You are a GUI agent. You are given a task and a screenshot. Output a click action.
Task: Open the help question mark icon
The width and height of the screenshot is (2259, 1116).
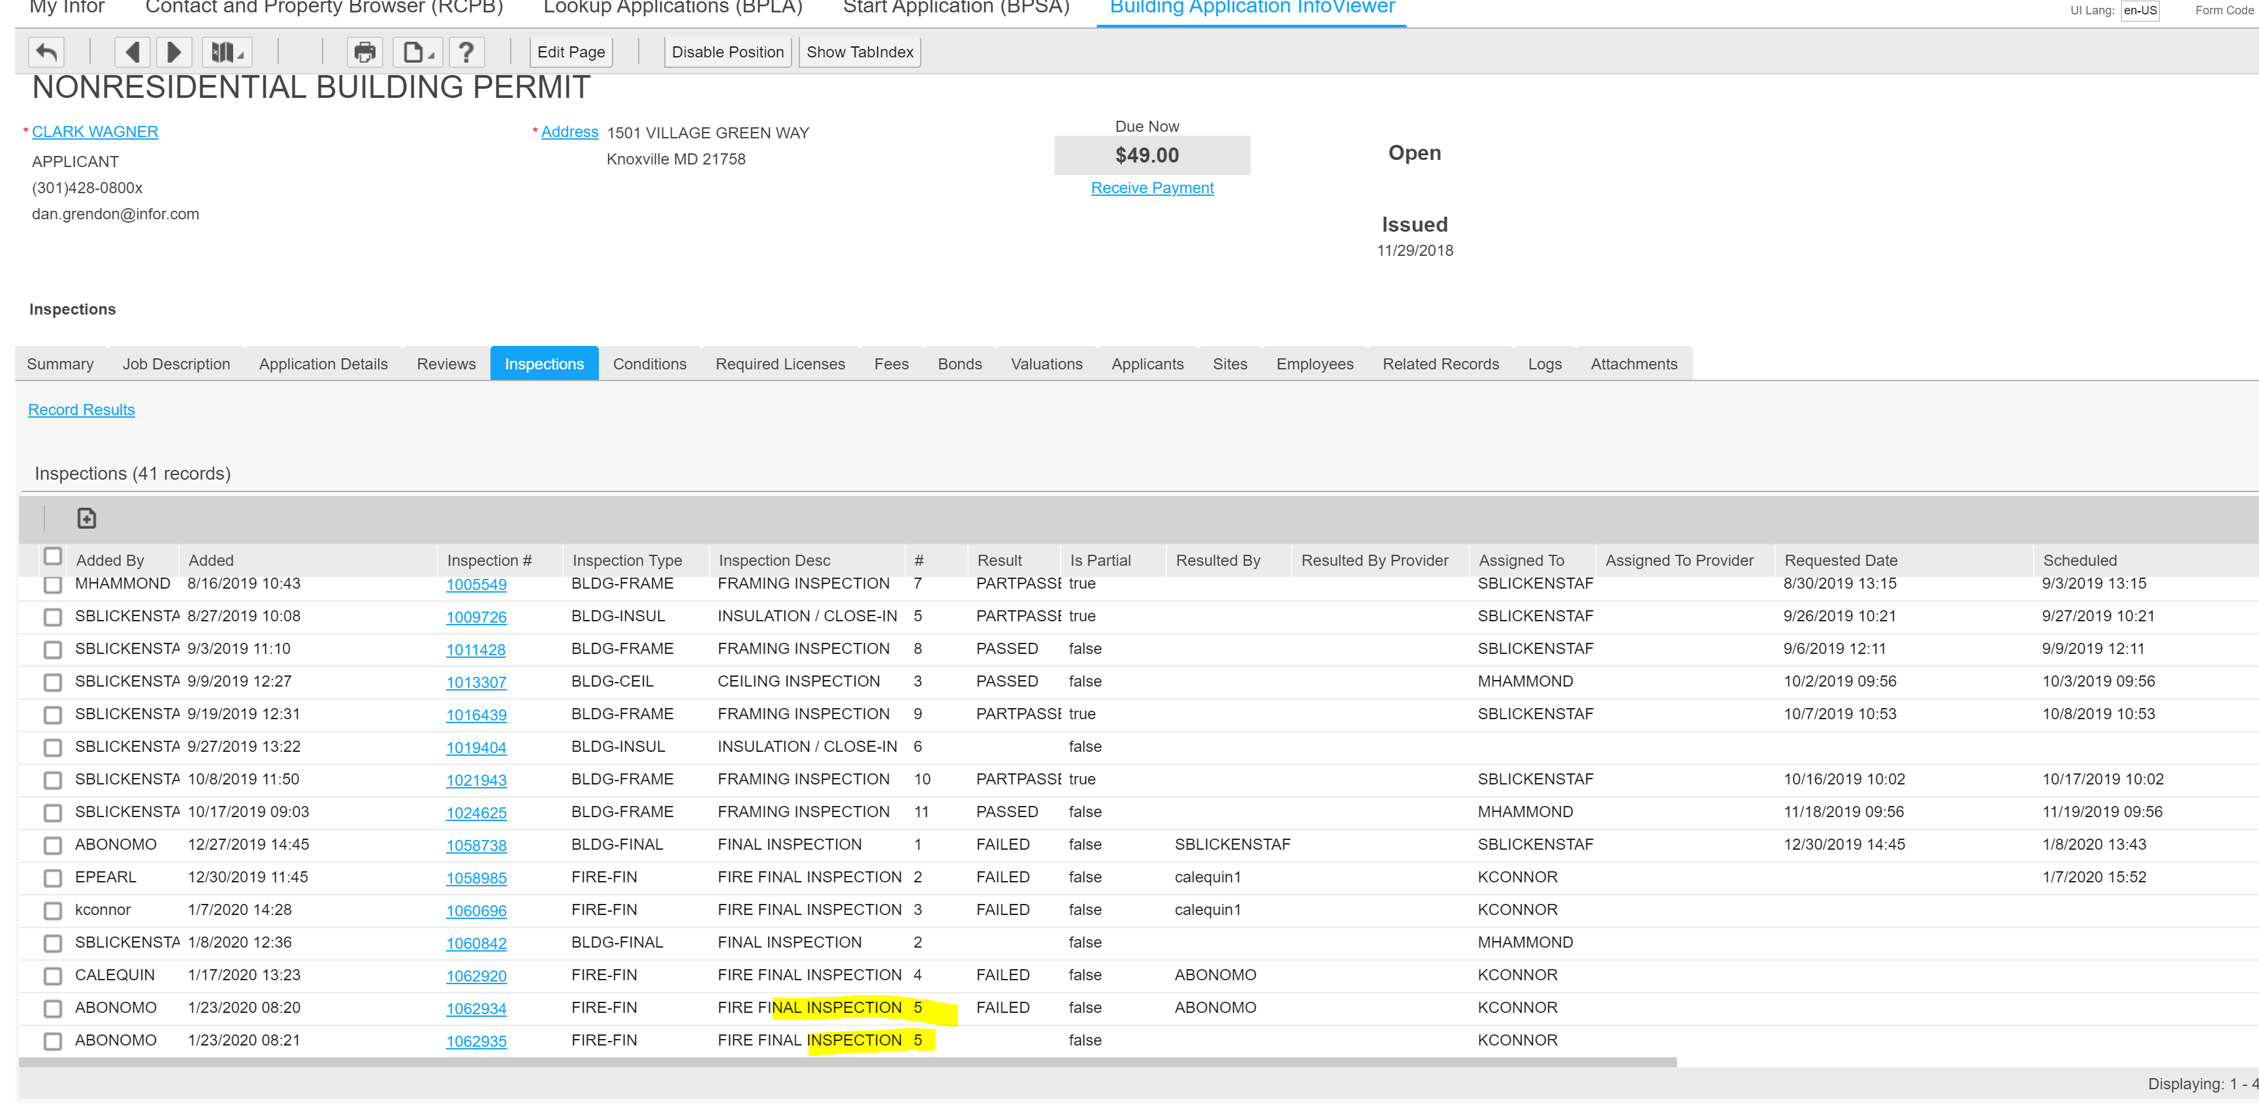466,53
